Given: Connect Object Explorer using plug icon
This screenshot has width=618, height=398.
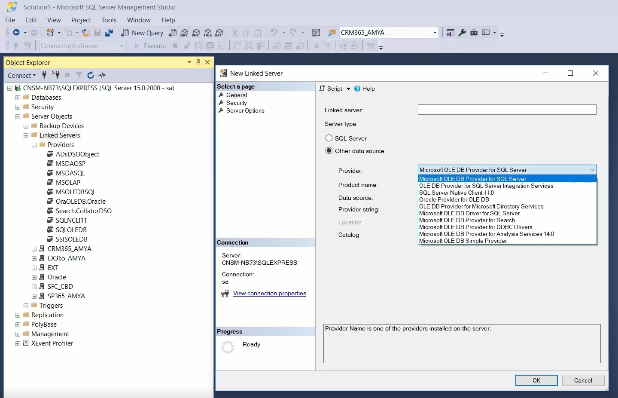Looking at the screenshot, I should tap(44, 75).
